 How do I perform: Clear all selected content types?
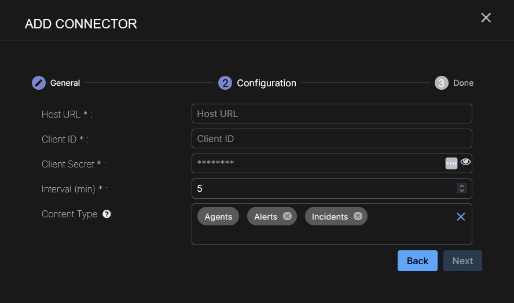pos(461,217)
